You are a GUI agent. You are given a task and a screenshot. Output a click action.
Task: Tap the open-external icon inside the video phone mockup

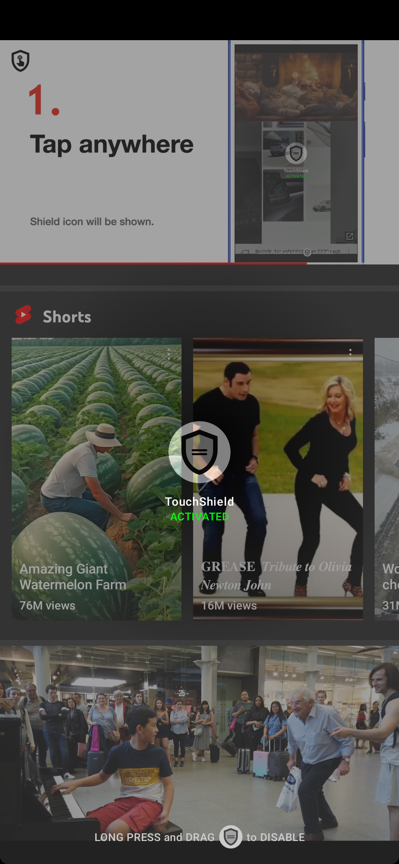pos(349,236)
